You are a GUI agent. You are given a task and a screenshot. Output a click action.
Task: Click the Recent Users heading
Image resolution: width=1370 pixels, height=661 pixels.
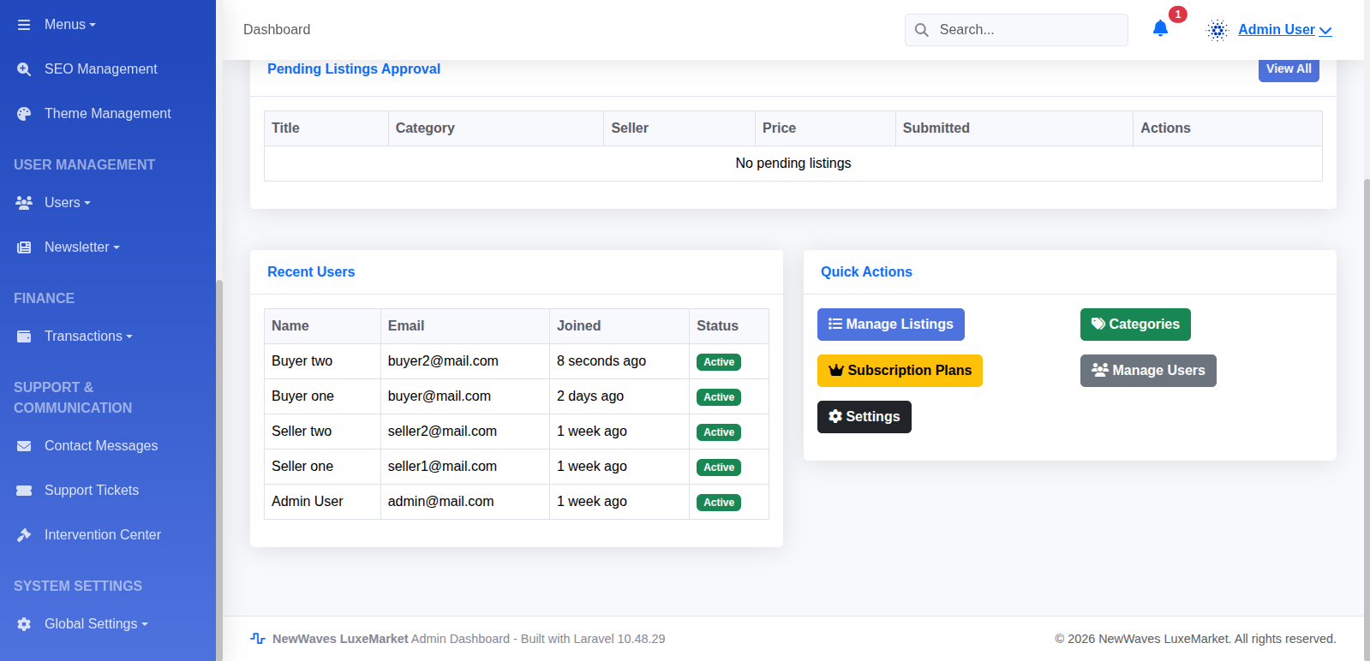pos(311,272)
